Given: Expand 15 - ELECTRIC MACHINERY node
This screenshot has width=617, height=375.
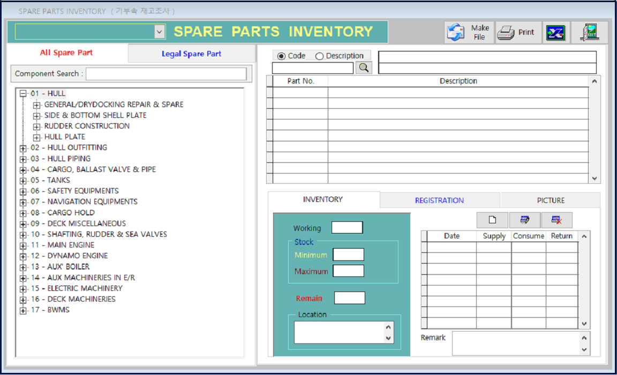Looking at the screenshot, I should coord(23,289).
